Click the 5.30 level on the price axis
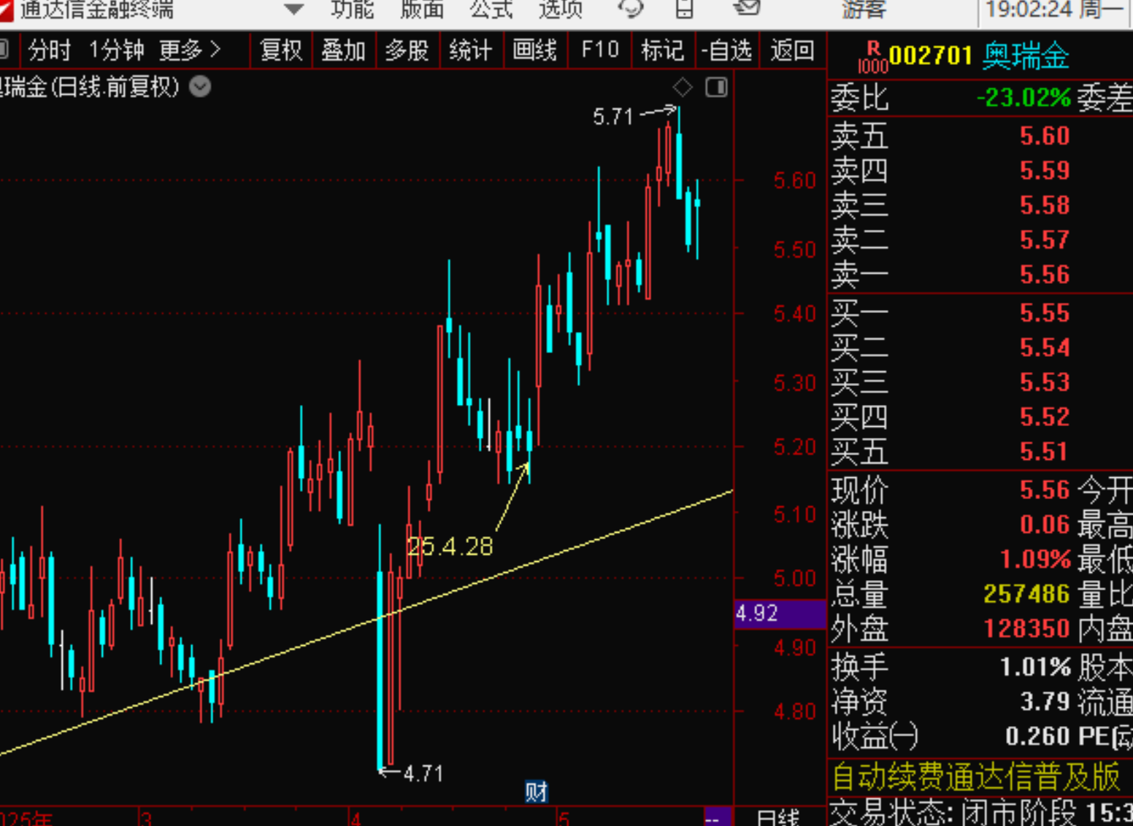This screenshot has height=826, width=1133. (x=795, y=383)
